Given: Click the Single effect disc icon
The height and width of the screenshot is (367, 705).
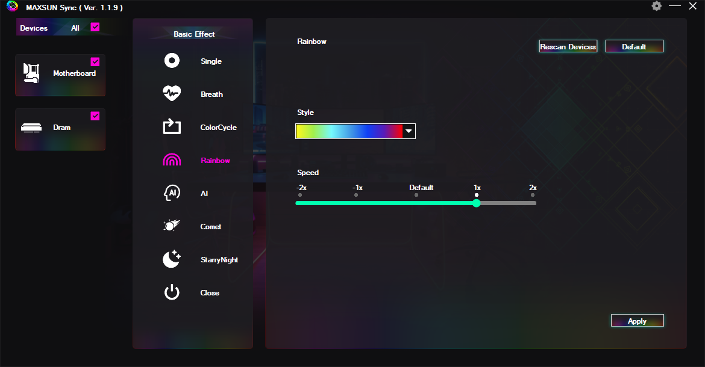Looking at the screenshot, I should pos(172,61).
